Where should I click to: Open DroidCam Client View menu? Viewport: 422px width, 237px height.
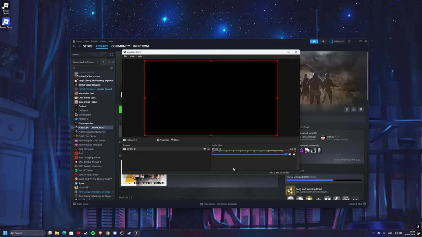[132, 56]
